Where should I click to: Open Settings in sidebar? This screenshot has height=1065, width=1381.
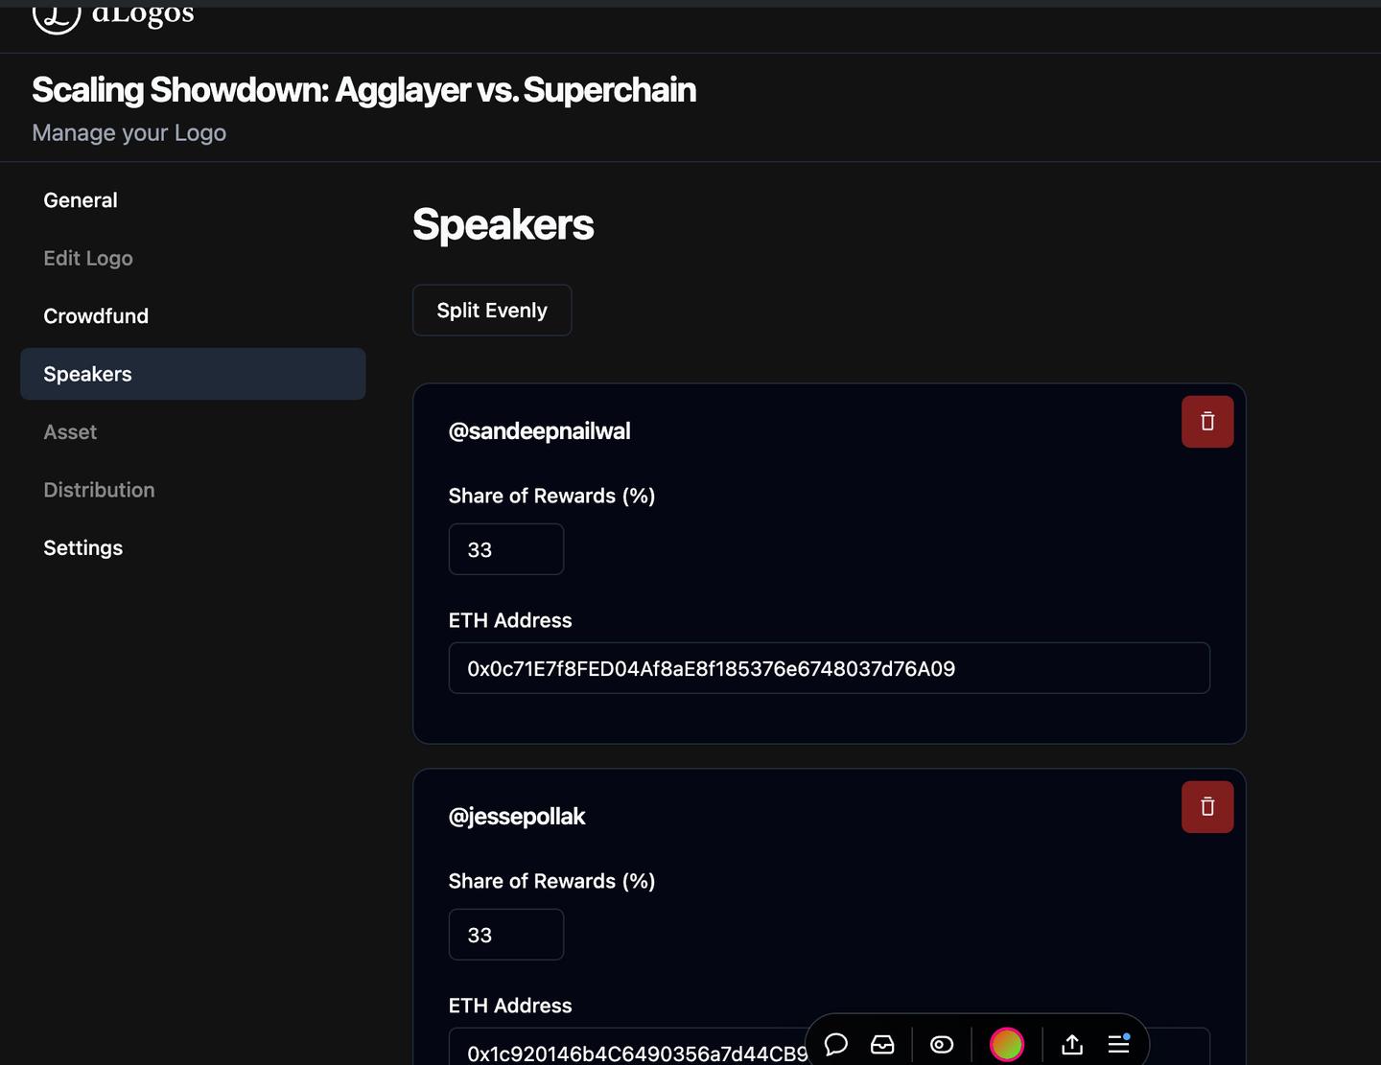click(83, 548)
